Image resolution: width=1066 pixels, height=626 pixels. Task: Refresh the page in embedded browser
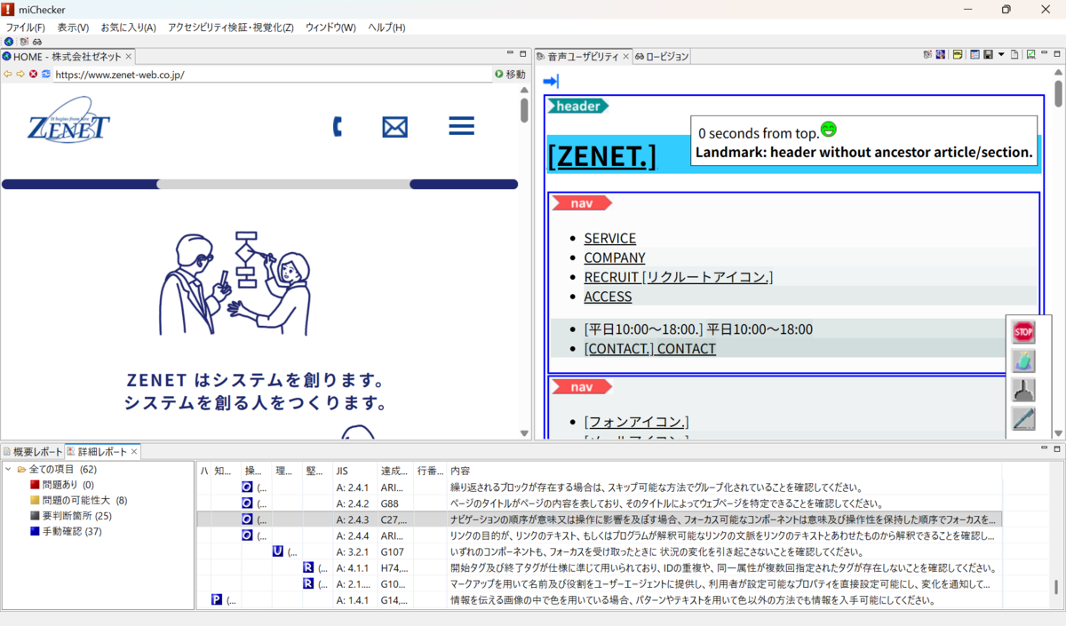tap(45, 75)
